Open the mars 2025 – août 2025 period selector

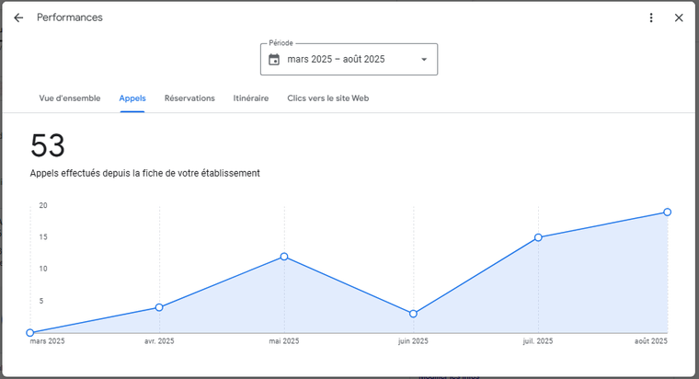336,60
